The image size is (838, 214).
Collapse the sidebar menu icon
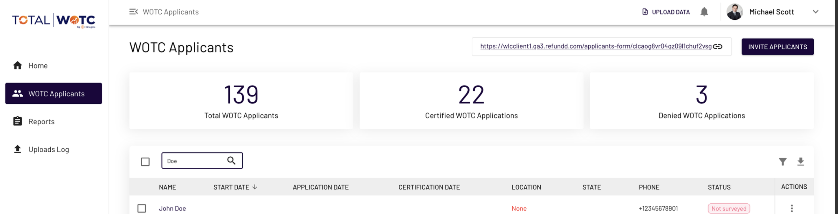click(133, 12)
